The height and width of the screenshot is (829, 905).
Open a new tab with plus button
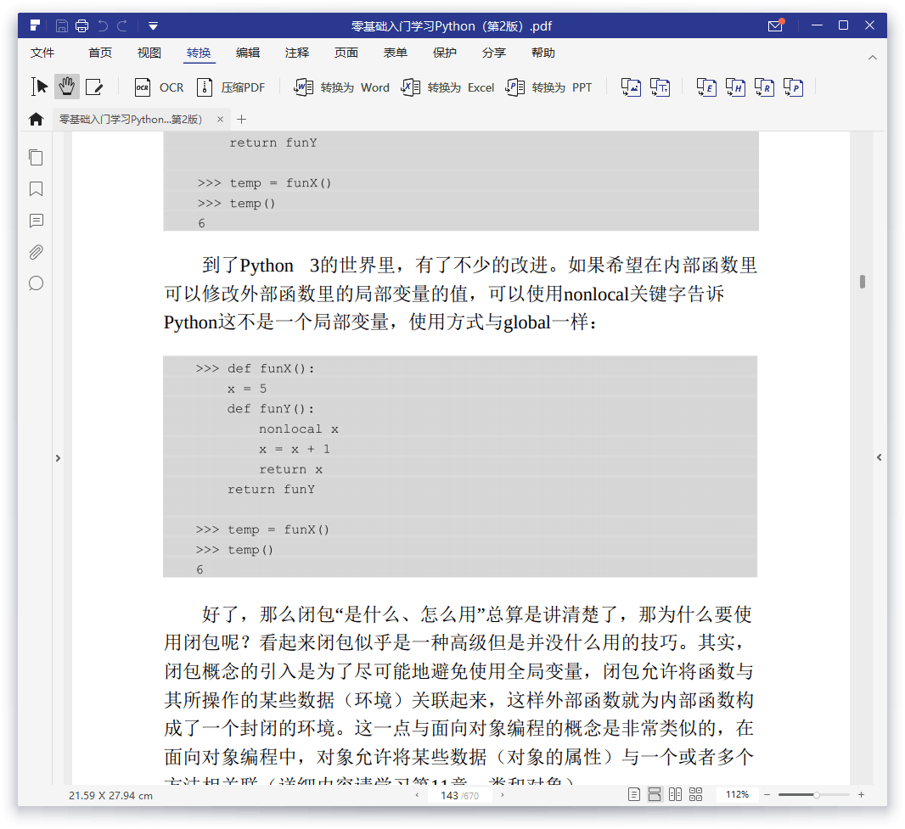pos(242,120)
